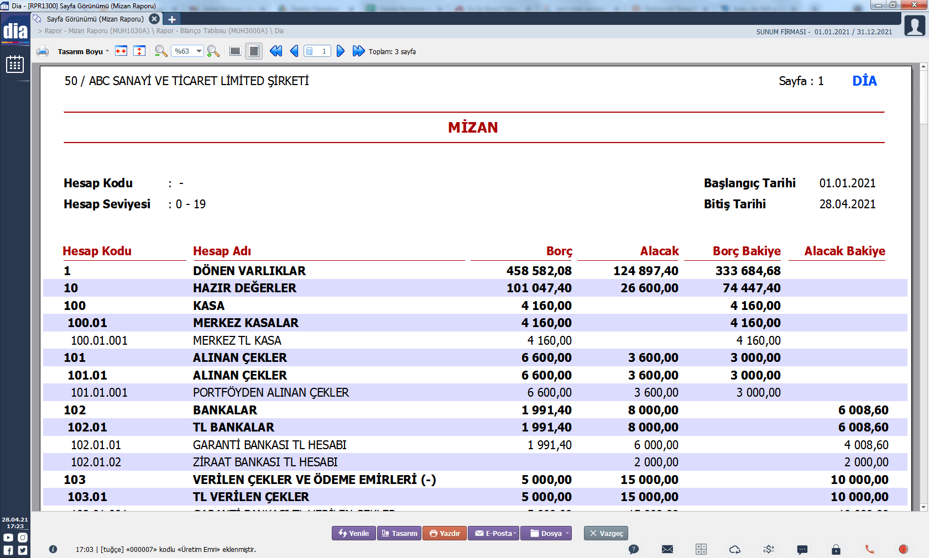
Task: Select row HAZIR DEĞERLER
Action: click(x=475, y=288)
